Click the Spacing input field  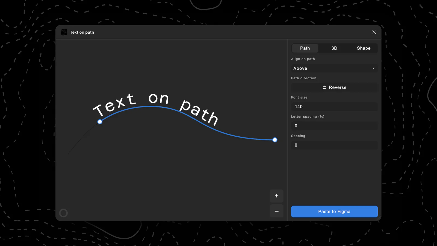(x=334, y=145)
